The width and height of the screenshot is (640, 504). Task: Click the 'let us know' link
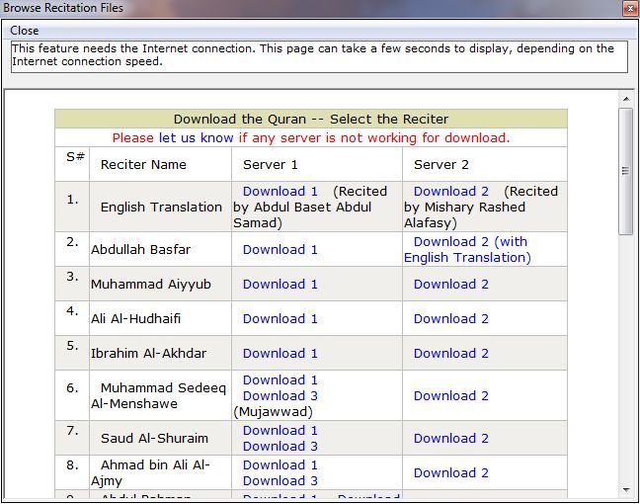pyautogui.click(x=196, y=137)
